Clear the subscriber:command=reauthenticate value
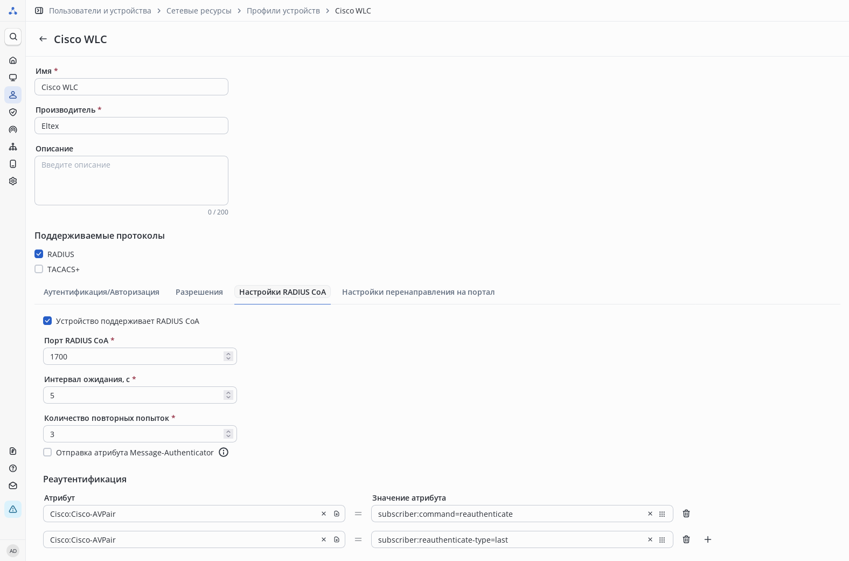The height and width of the screenshot is (561, 849). pos(650,514)
